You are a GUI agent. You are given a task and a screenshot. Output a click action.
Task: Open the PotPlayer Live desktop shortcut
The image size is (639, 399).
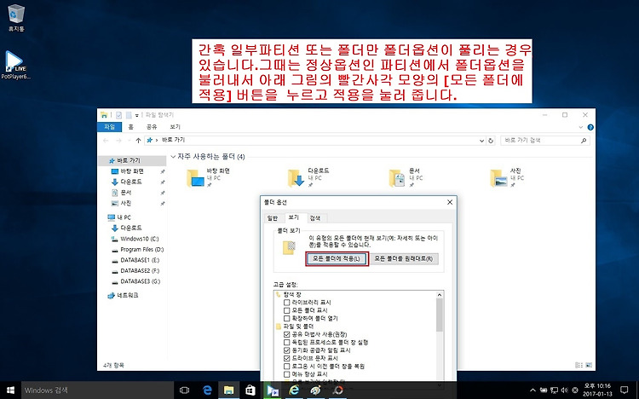[15, 66]
